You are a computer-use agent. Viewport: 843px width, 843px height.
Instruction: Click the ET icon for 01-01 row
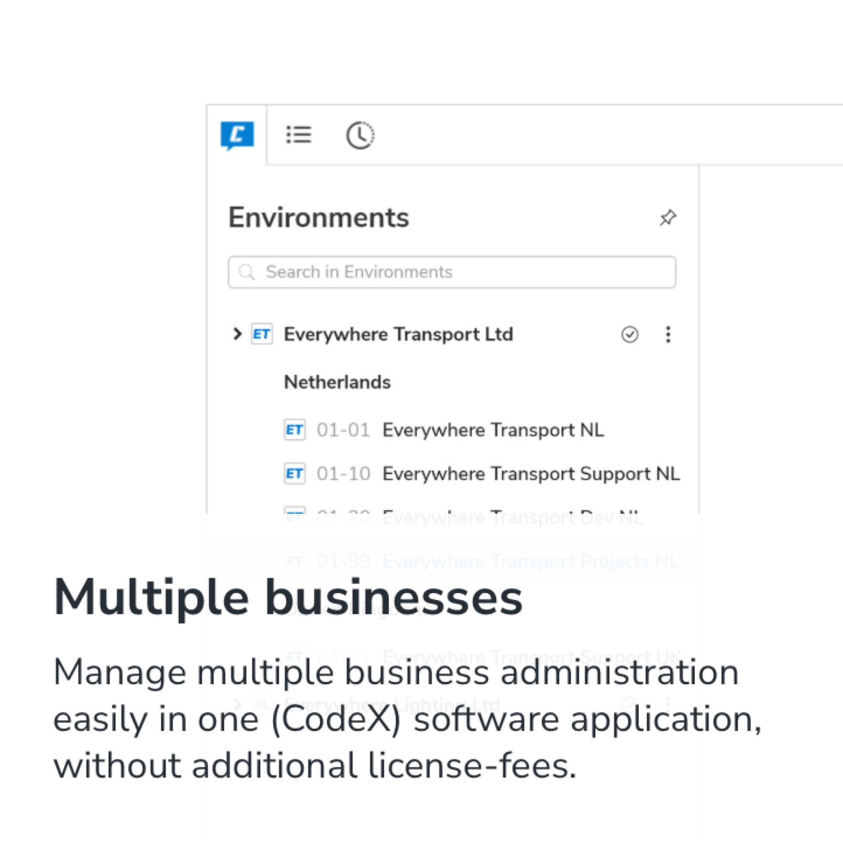294,430
